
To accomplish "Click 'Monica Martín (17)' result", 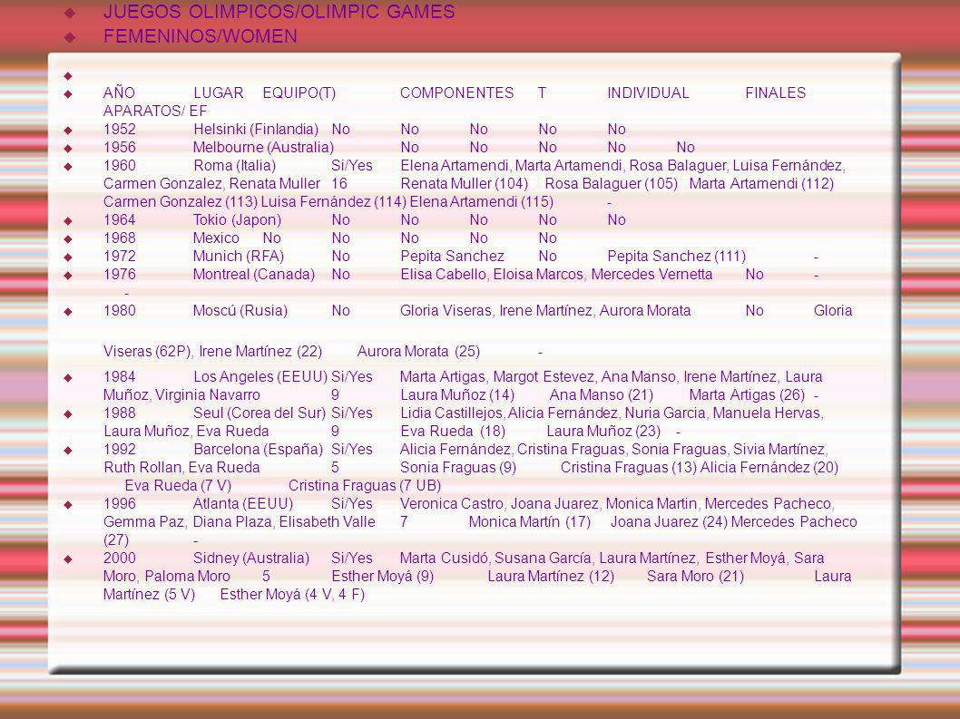I will (530, 522).
